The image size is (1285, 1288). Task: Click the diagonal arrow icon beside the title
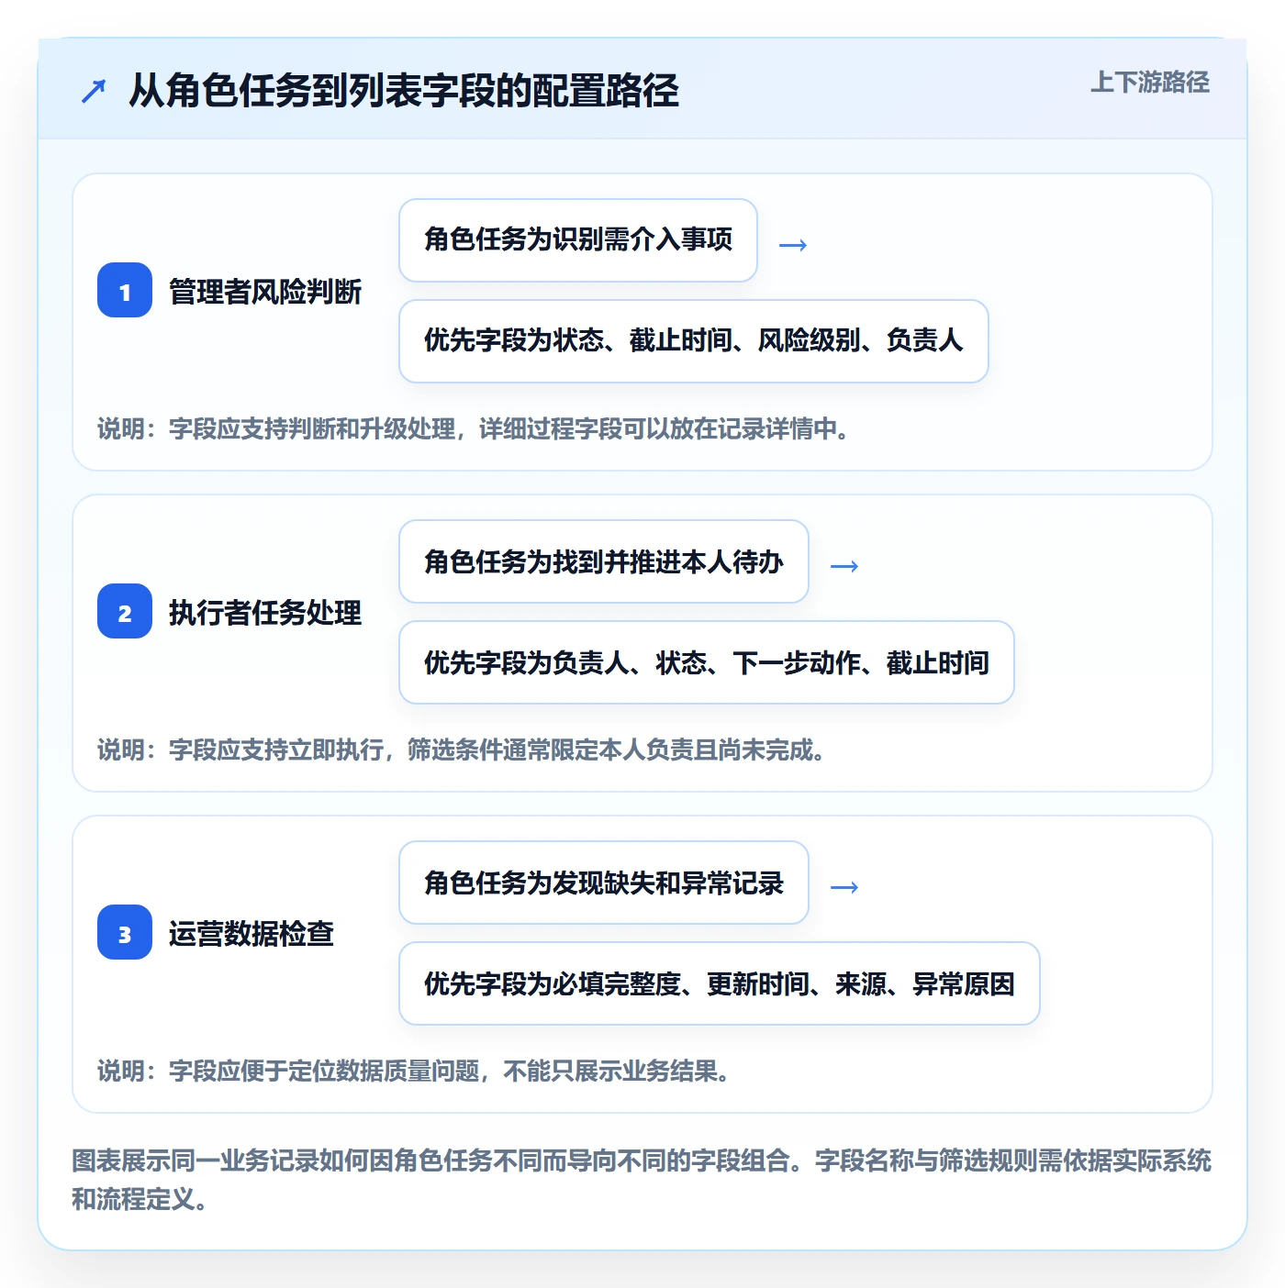point(94,91)
